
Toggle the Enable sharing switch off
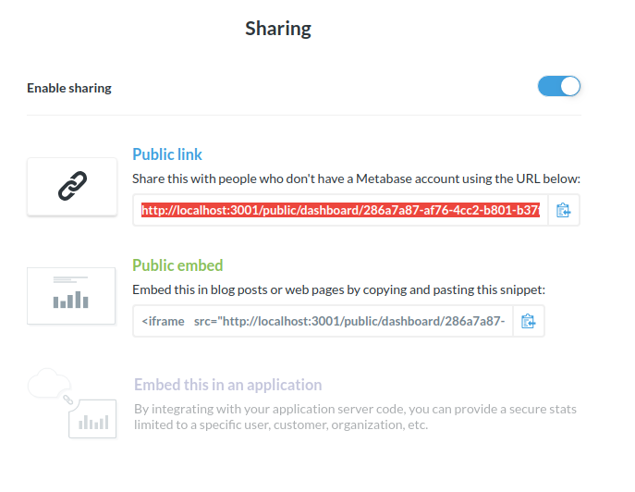559,86
